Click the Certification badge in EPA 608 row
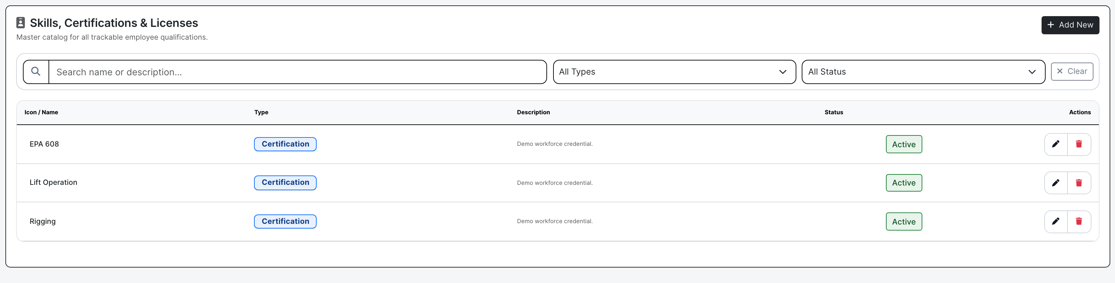The width and height of the screenshot is (1115, 283). pyautogui.click(x=285, y=144)
